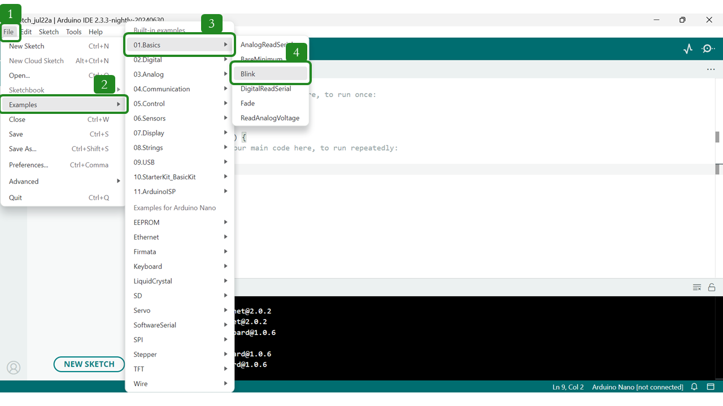Open the File menu
Screen dimensions: 723x406
[x=8, y=32]
